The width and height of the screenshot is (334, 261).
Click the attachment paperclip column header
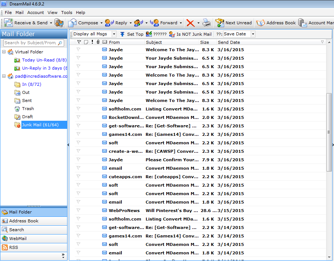pos(98,42)
